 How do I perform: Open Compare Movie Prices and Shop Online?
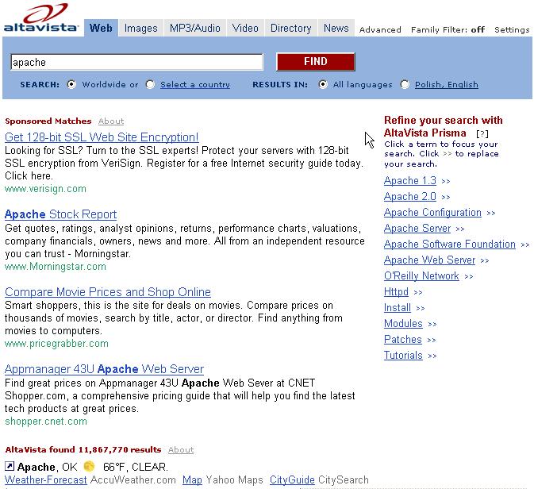108,292
